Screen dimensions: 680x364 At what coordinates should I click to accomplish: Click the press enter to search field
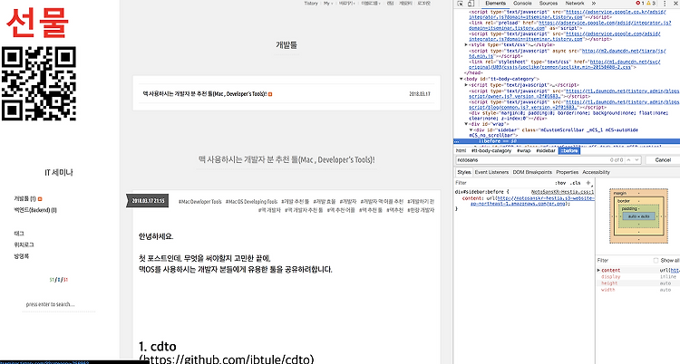(59, 304)
